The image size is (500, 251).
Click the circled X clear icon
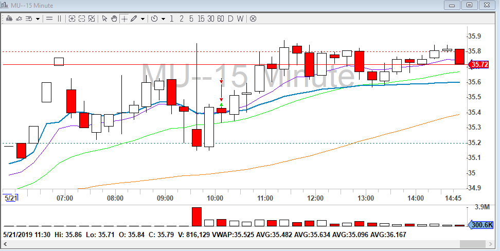[x=253, y=19]
